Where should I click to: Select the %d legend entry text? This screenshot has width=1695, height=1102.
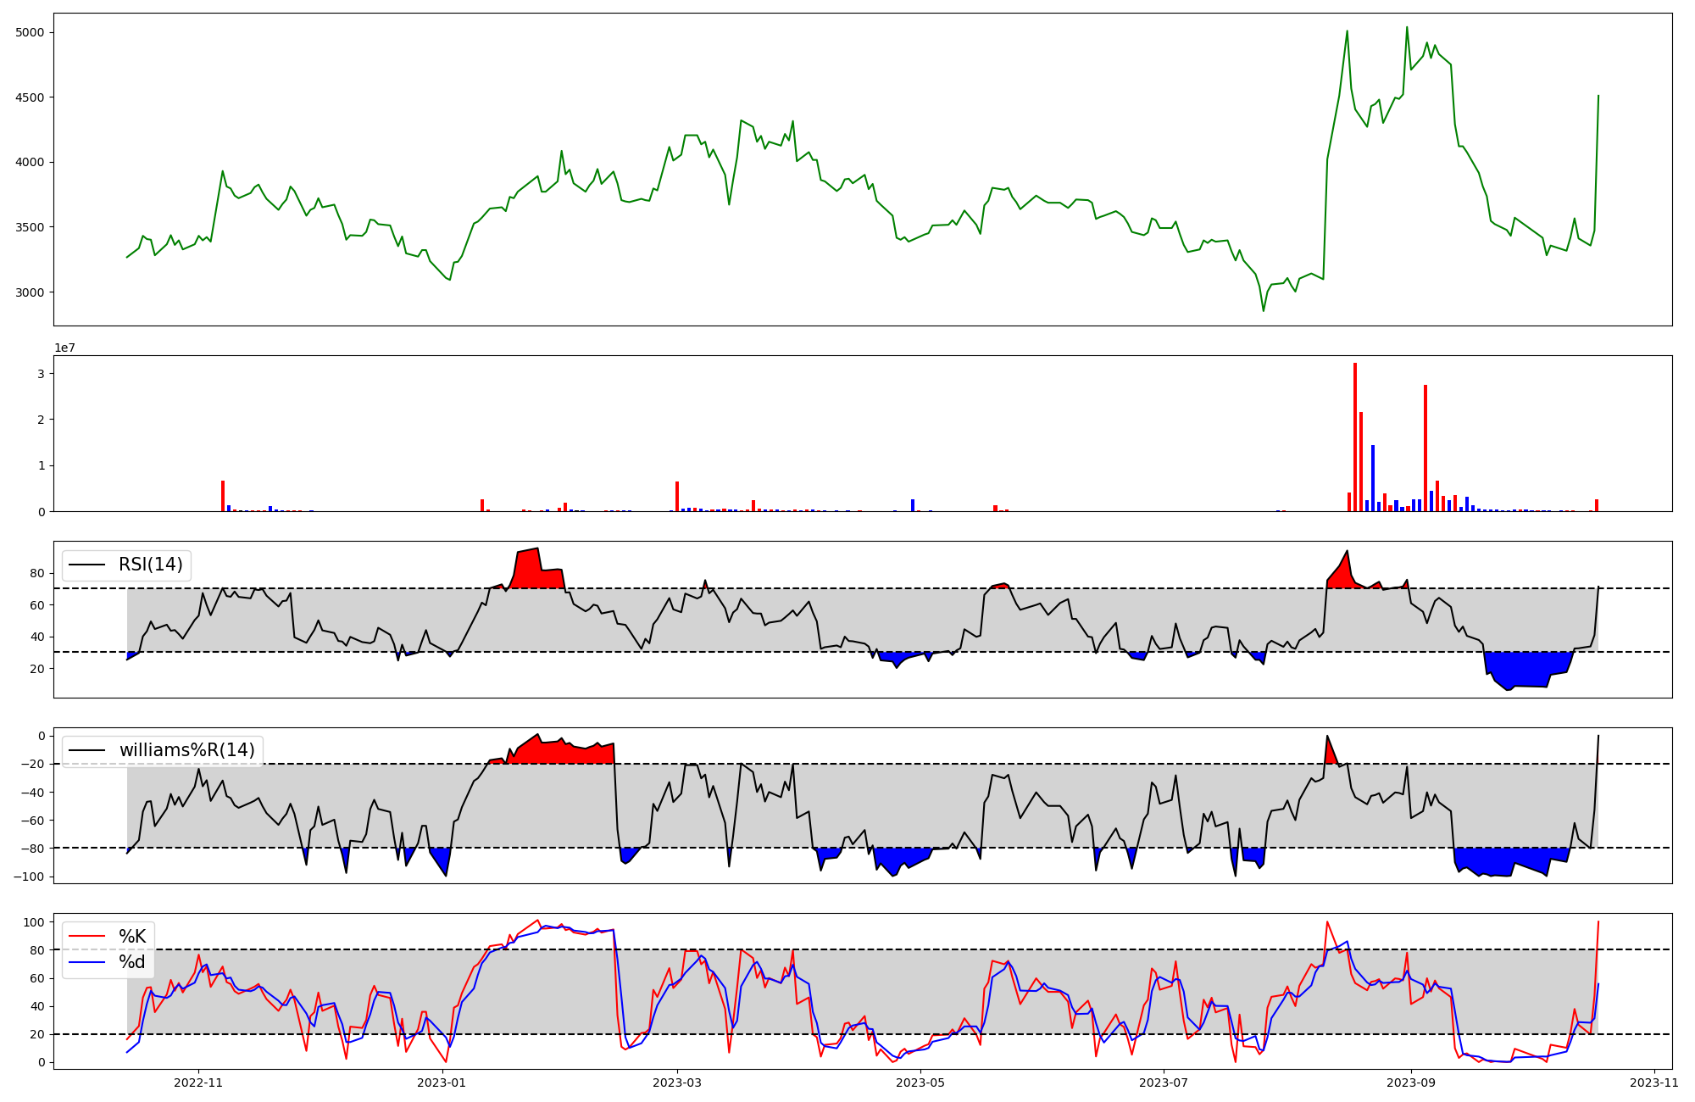[132, 962]
